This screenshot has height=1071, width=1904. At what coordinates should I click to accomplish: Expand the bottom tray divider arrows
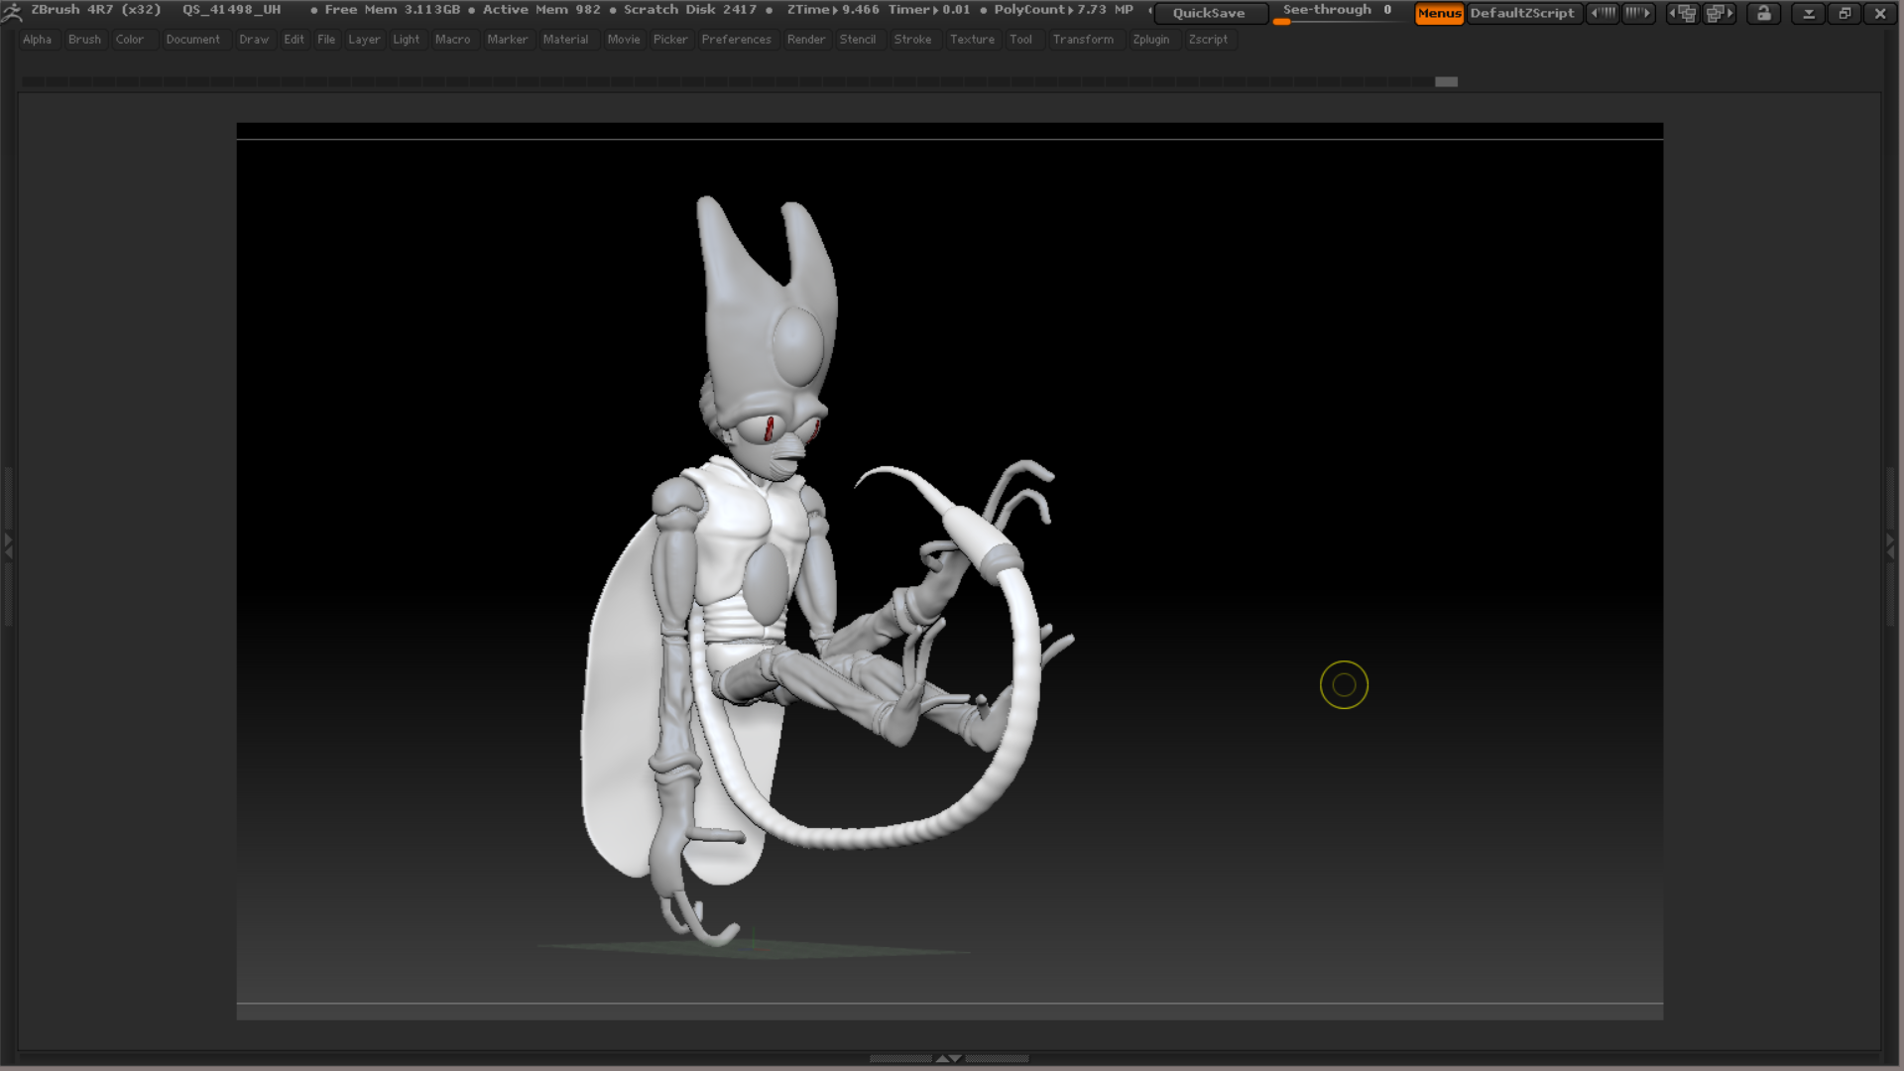948,1058
